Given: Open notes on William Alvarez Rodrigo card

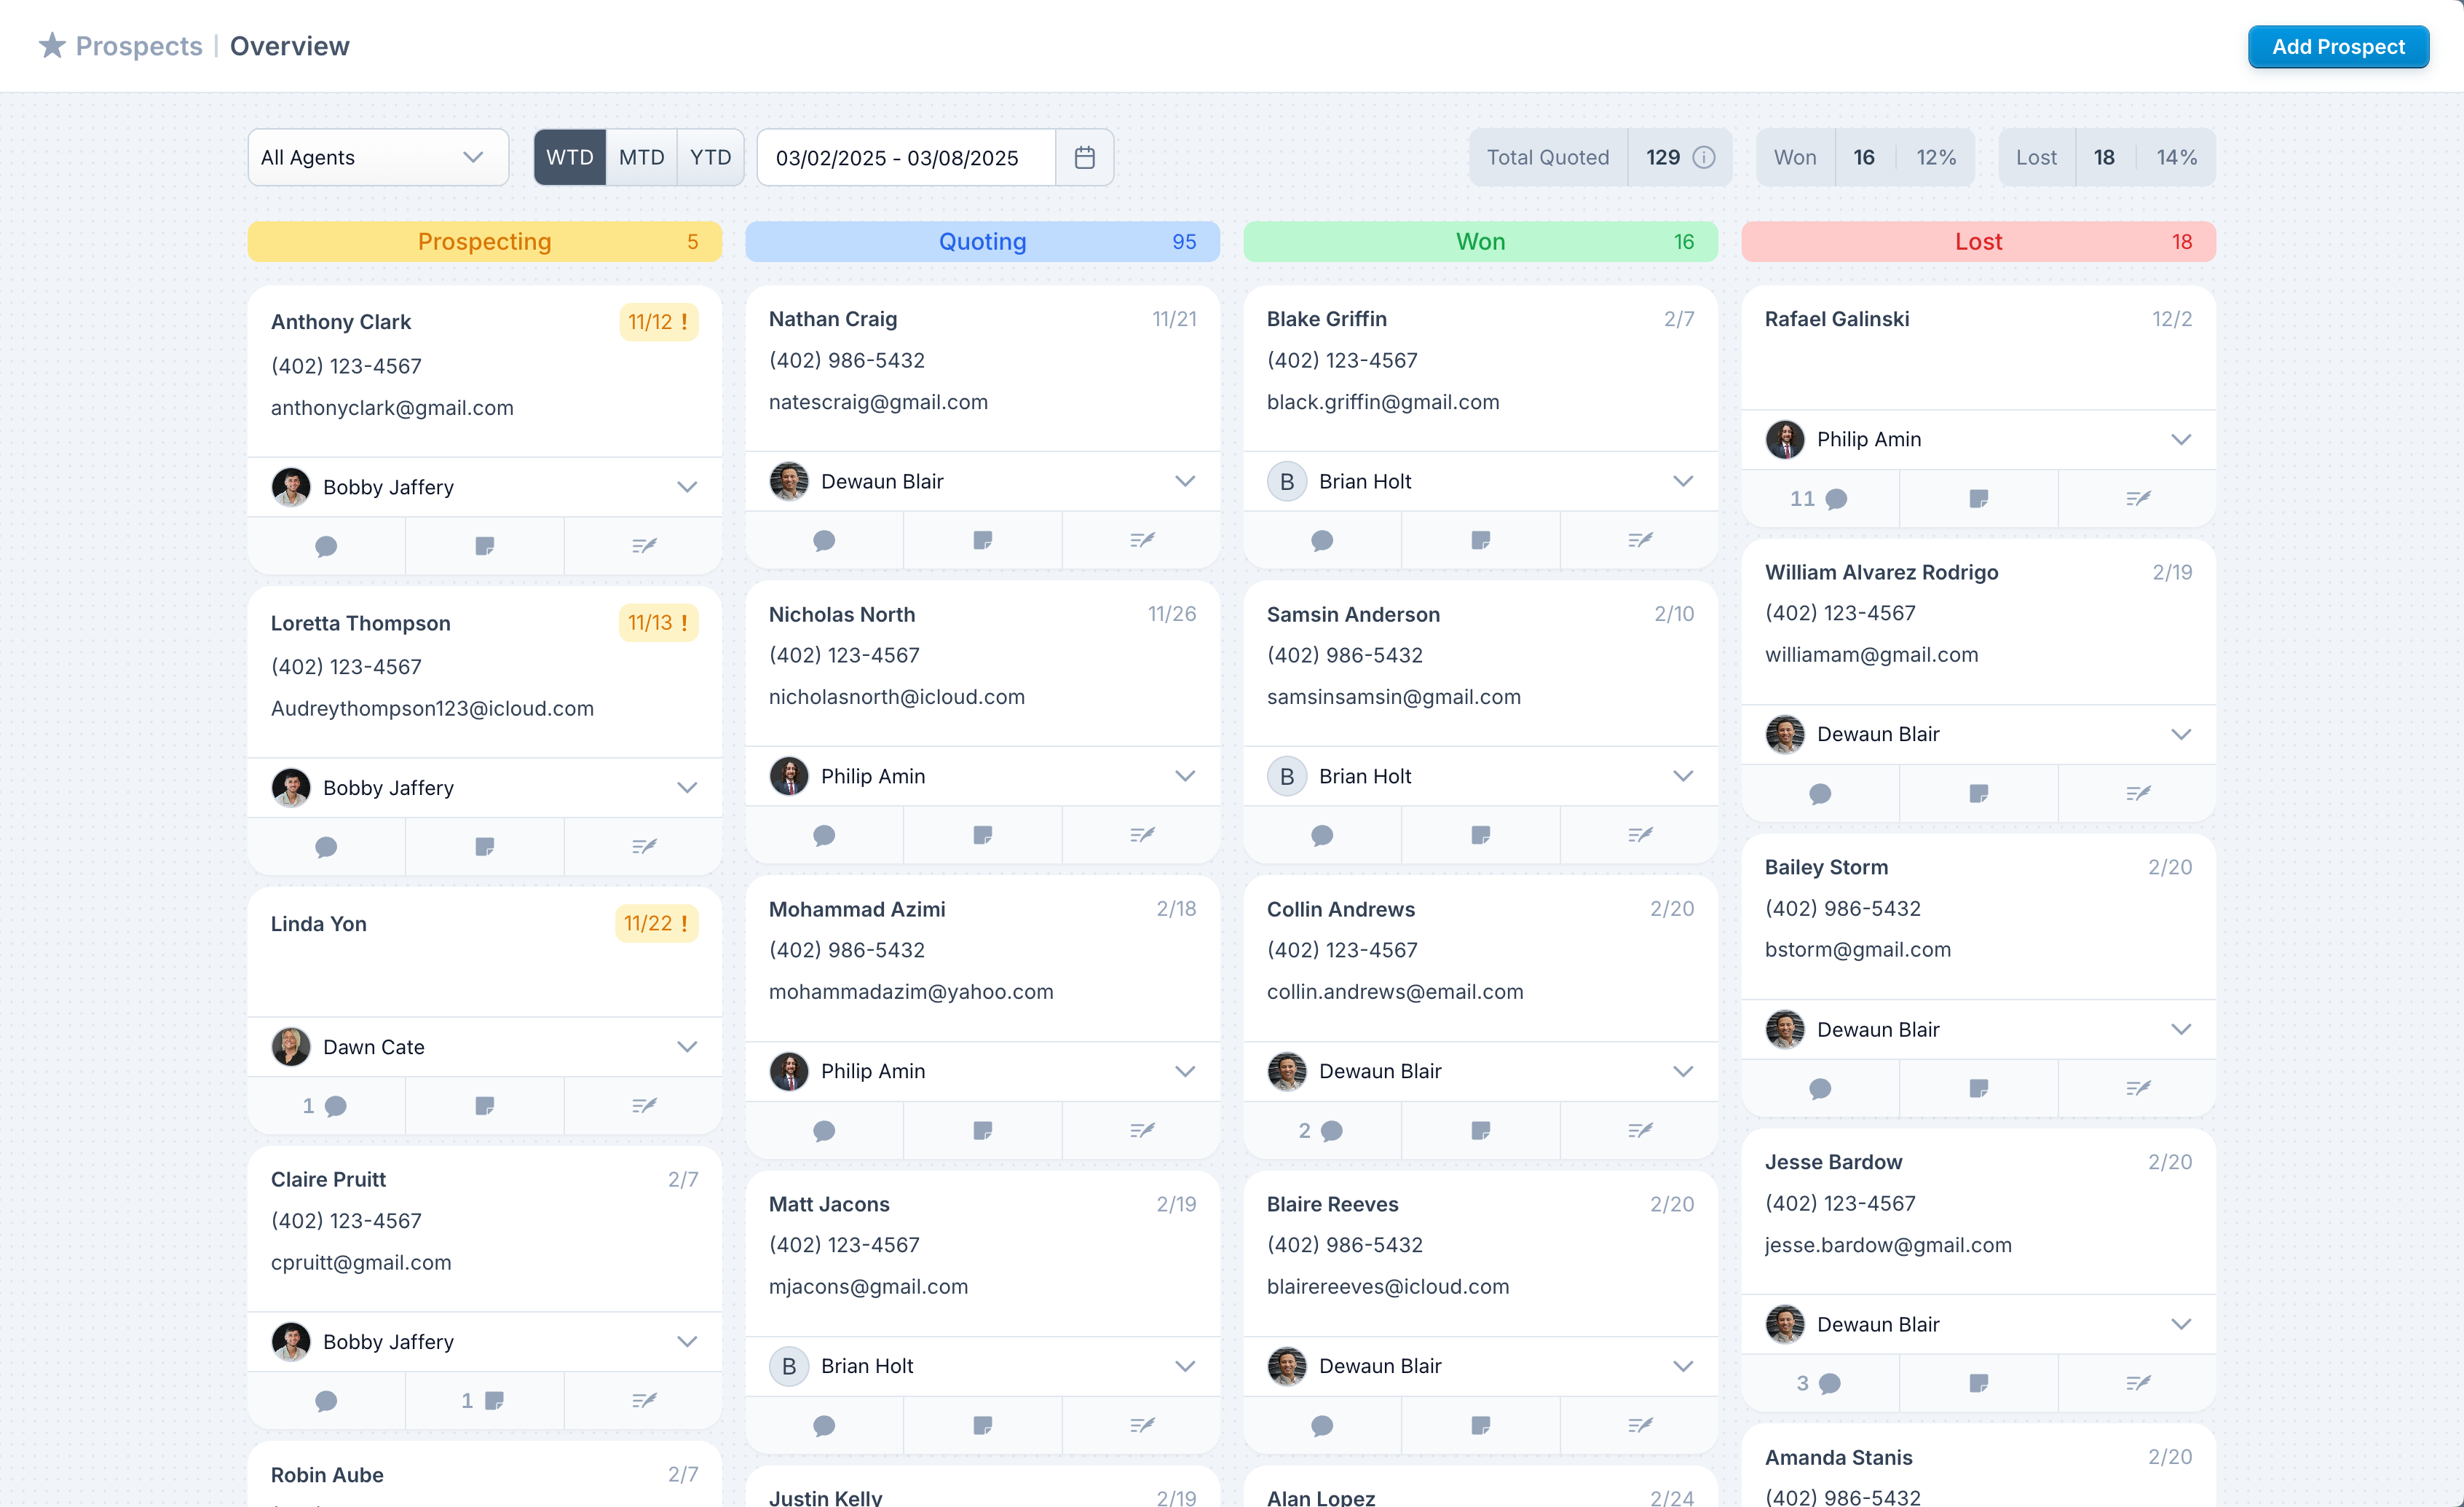Looking at the screenshot, I should pos(1978,794).
